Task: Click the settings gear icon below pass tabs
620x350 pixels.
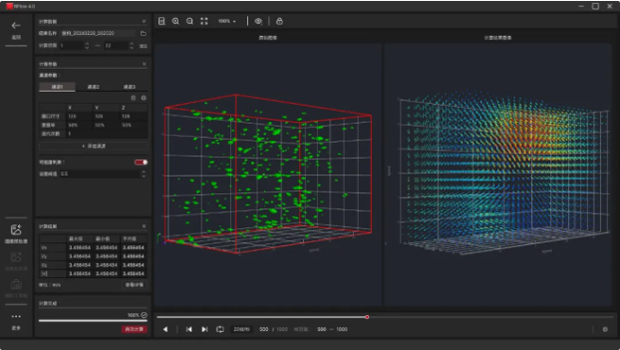Action: 144,98
